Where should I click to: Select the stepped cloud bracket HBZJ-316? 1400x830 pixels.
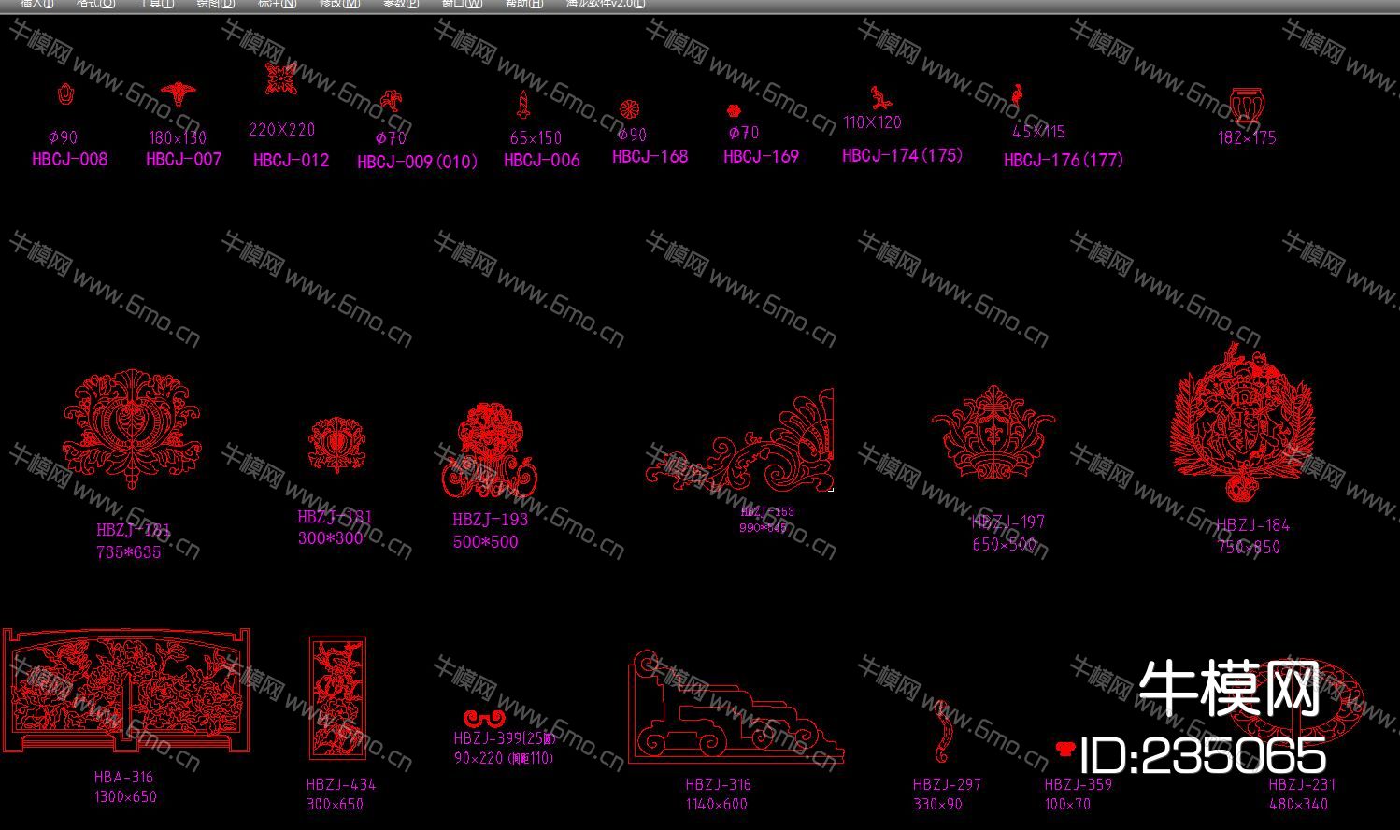coord(736,708)
